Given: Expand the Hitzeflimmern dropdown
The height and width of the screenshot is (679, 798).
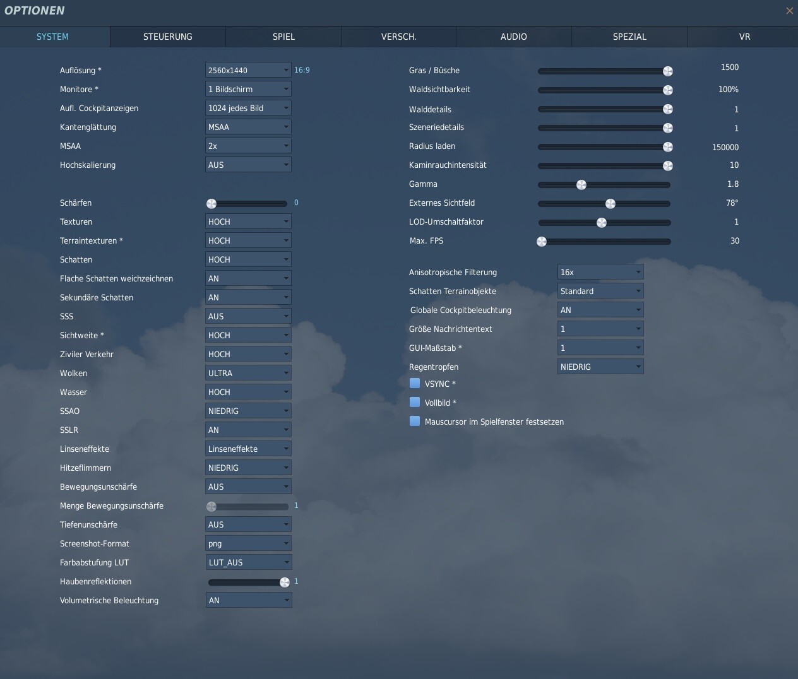Looking at the screenshot, I should [x=248, y=468].
